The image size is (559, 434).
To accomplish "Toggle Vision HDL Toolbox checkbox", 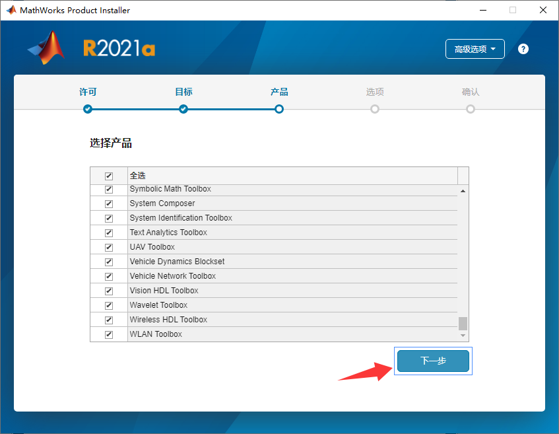I will pyautogui.click(x=109, y=291).
